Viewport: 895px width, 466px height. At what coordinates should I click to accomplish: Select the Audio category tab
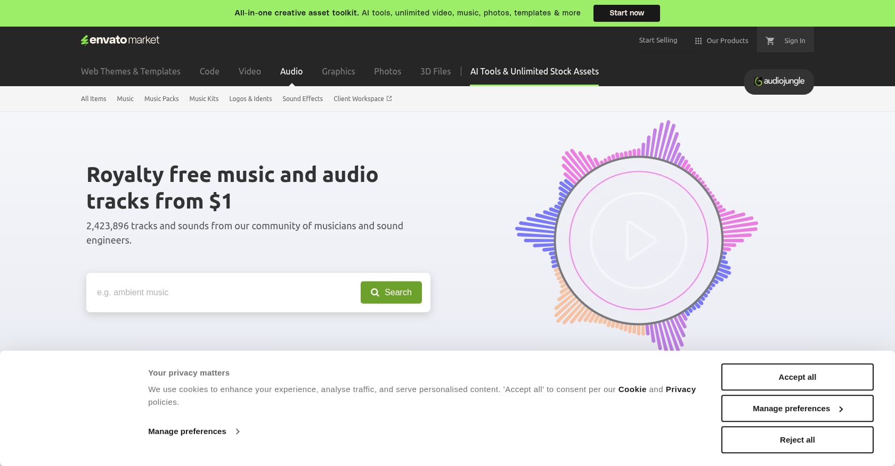click(x=291, y=71)
